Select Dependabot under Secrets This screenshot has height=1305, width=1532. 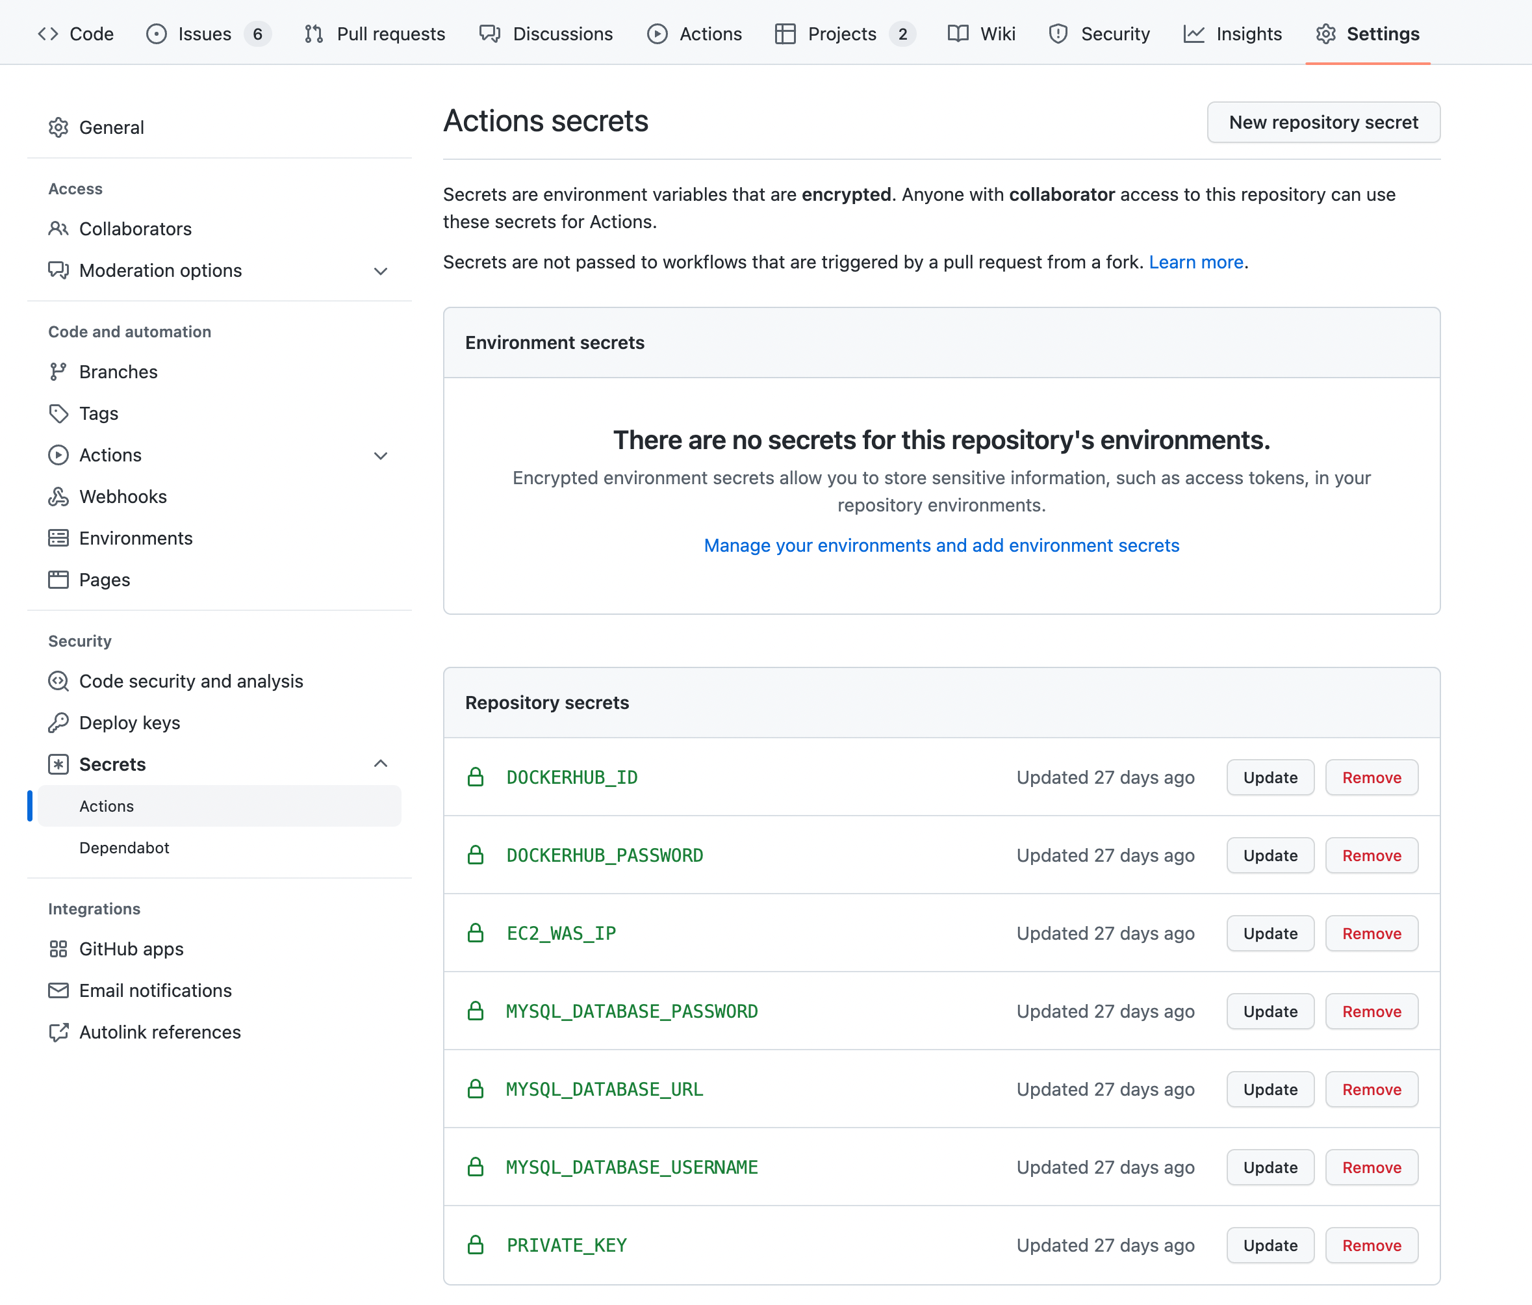(x=124, y=848)
